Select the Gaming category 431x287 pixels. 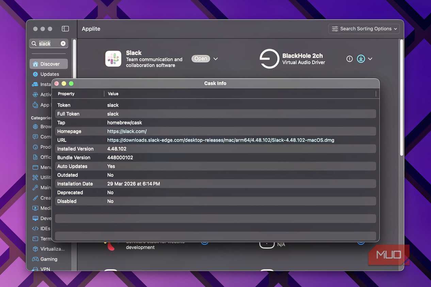pyautogui.click(x=49, y=259)
